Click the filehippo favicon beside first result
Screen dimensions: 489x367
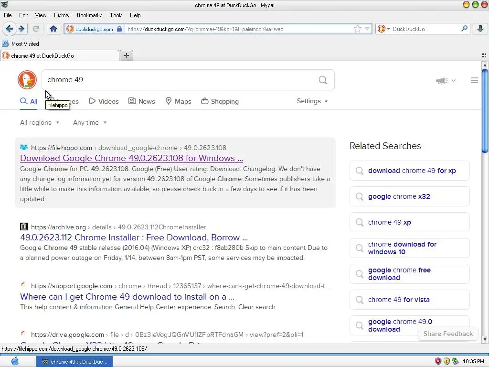[24, 147]
